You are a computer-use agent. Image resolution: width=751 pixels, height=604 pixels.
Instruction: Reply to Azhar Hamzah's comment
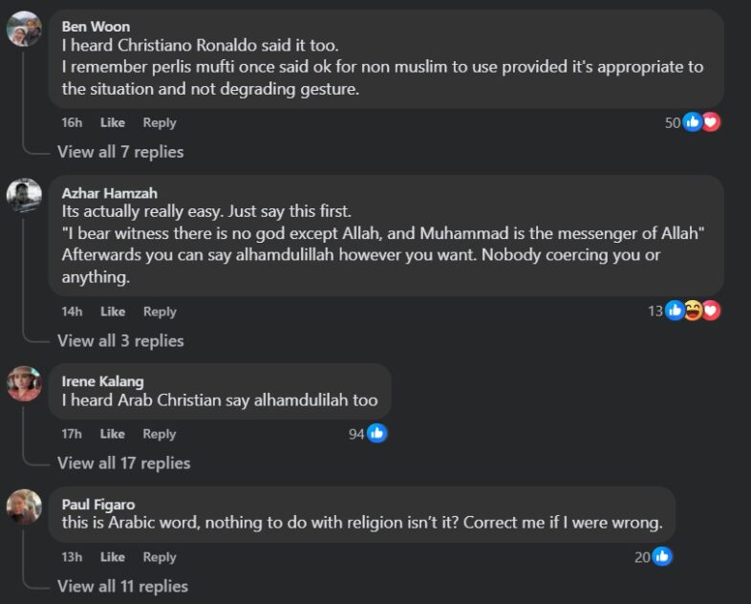click(160, 312)
